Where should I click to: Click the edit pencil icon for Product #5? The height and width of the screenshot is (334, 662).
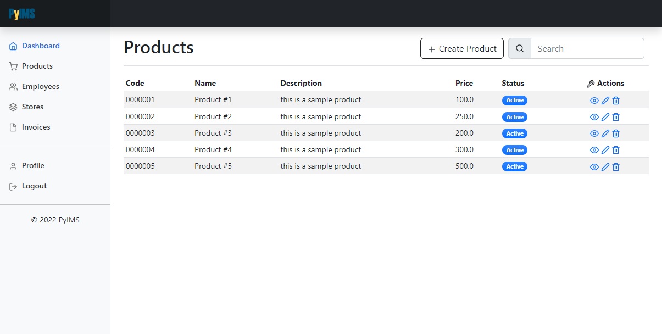[605, 166]
